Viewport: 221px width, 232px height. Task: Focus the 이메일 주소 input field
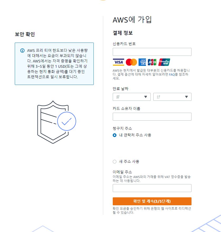tap(152, 188)
